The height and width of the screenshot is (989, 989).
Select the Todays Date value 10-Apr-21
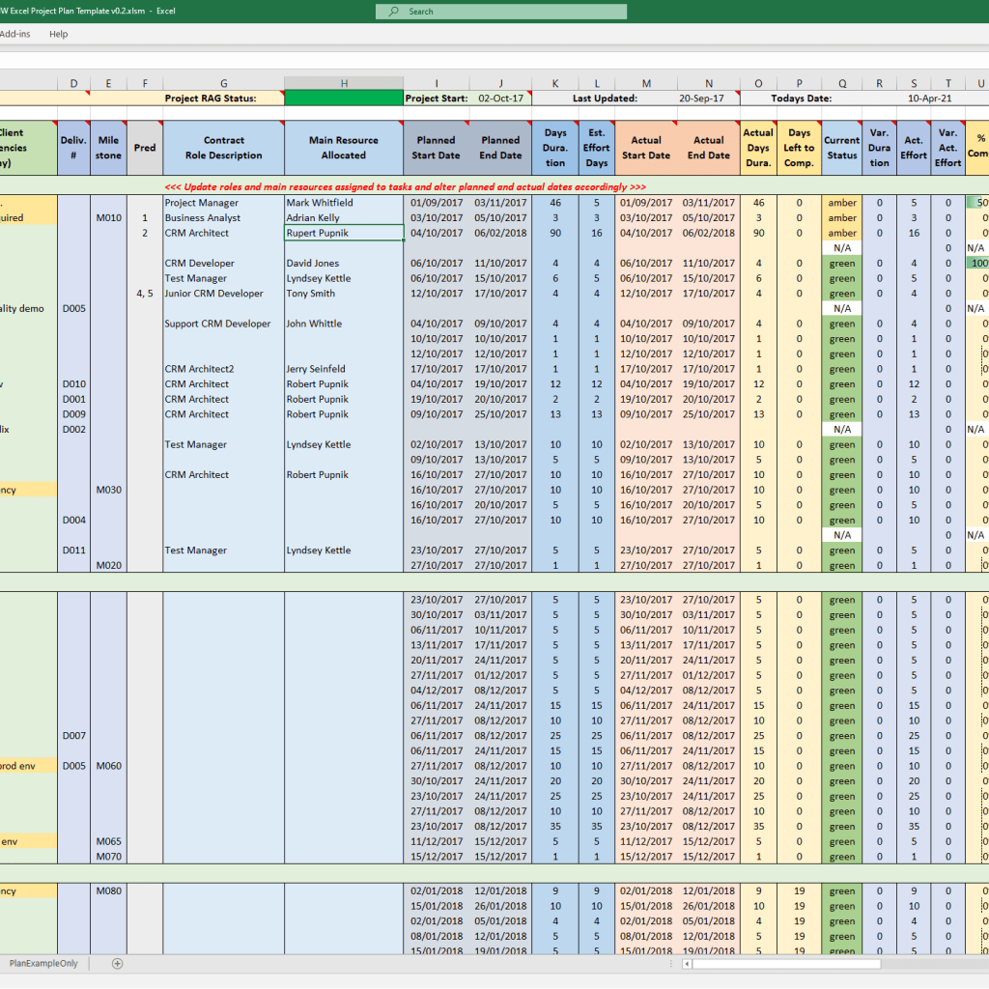[x=930, y=99]
